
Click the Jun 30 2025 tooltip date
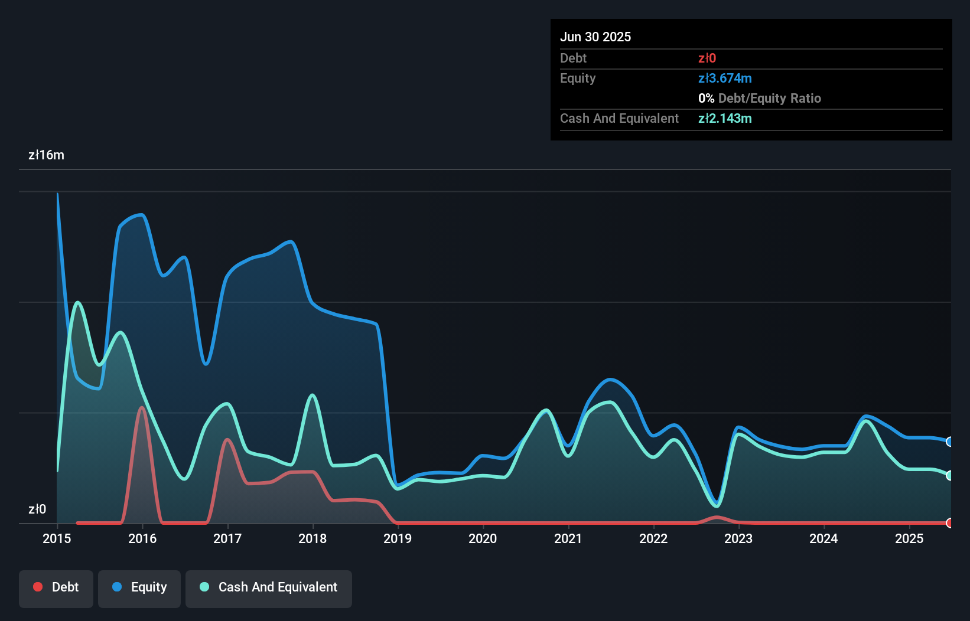click(595, 37)
